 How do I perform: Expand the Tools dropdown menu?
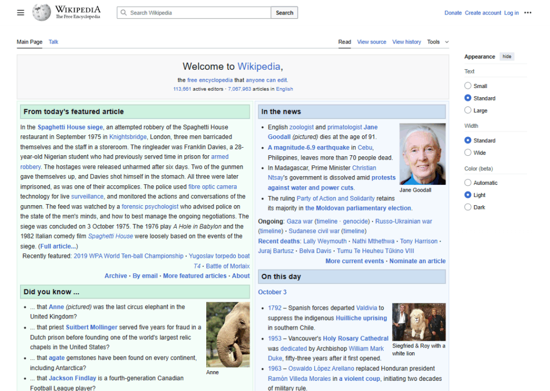[x=437, y=42]
